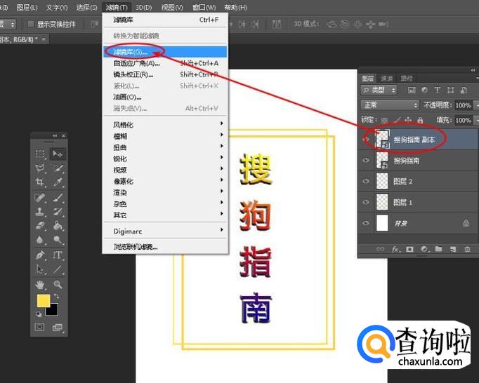Screen dimensions: 479x383
Task: Choose 滤镜库(G)... from the filter menu
Action: coord(131,52)
